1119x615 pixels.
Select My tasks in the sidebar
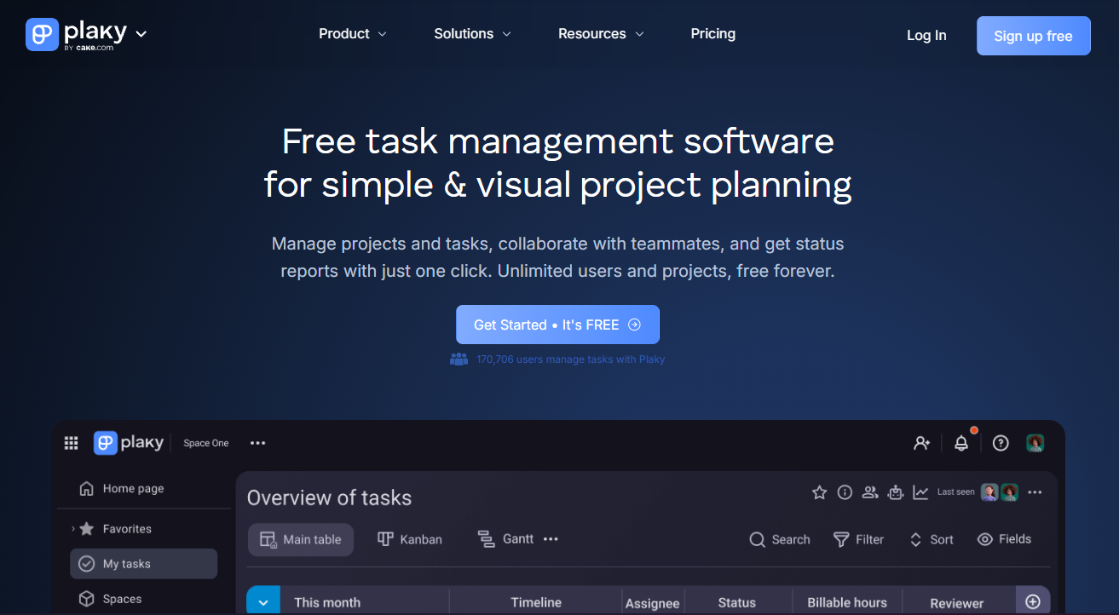pos(143,564)
